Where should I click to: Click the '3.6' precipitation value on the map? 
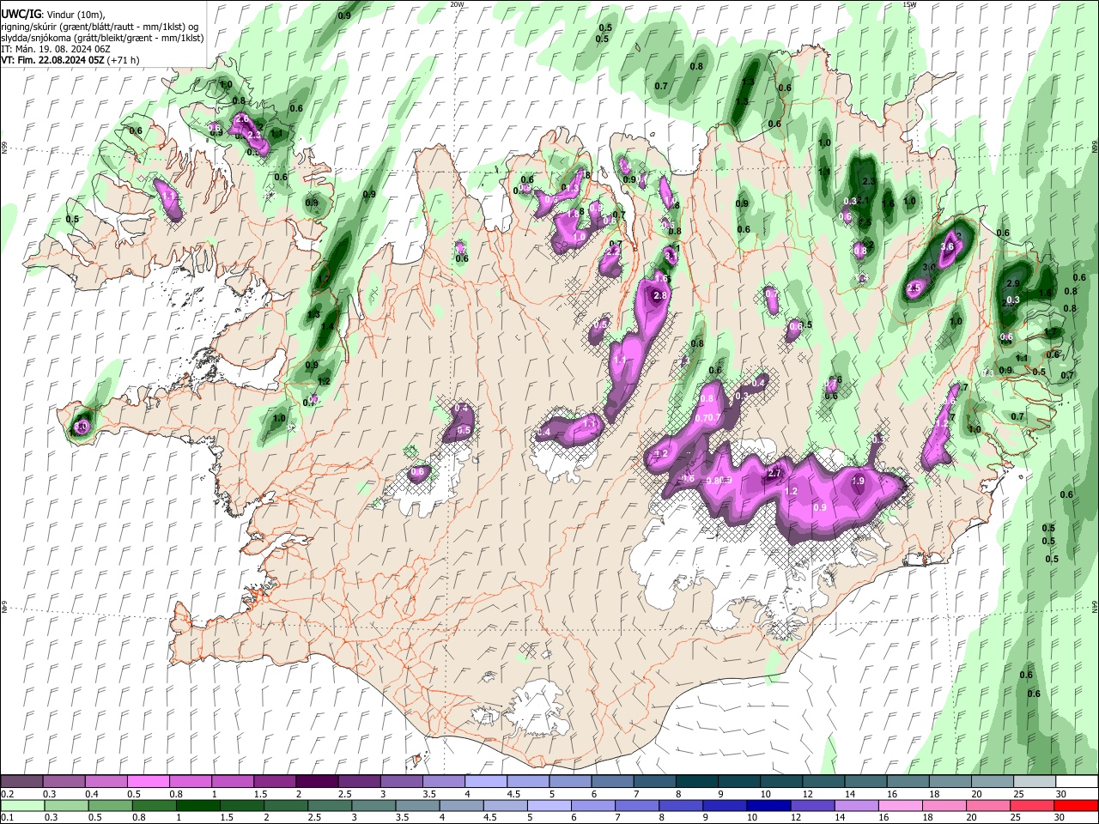(947, 246)
